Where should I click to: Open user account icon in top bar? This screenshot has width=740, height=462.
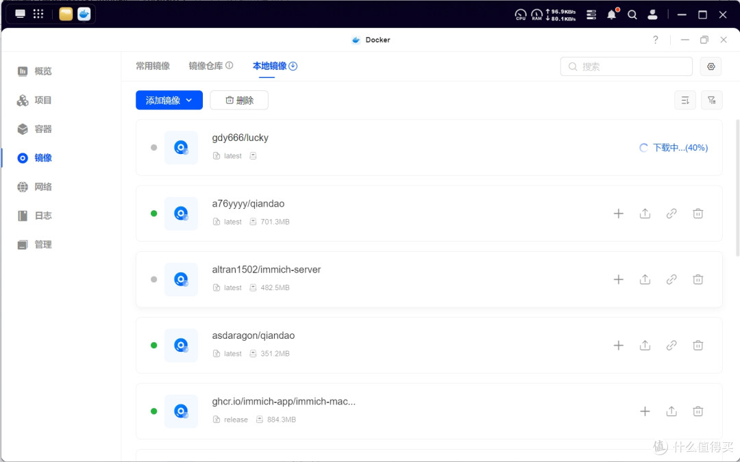pyautogui.click(x=653, y=14)
